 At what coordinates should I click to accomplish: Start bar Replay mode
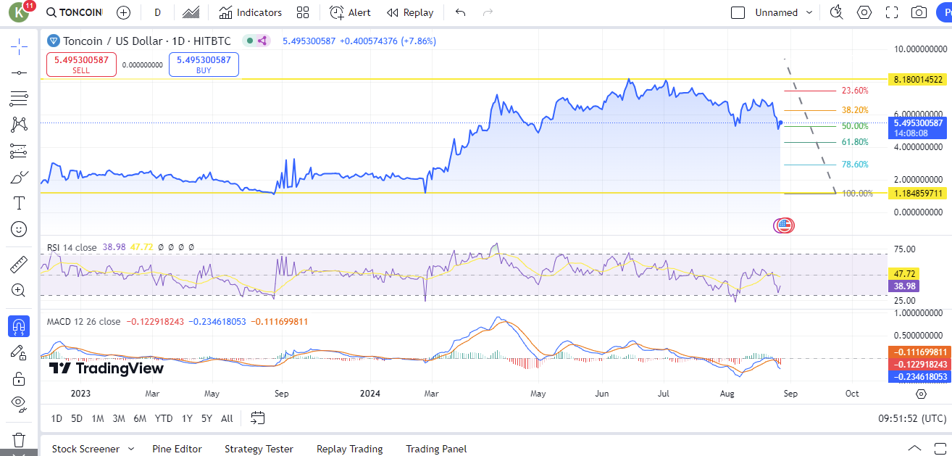410,12
